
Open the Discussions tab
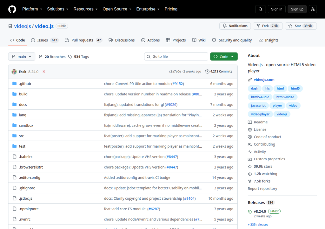point(122,40)
